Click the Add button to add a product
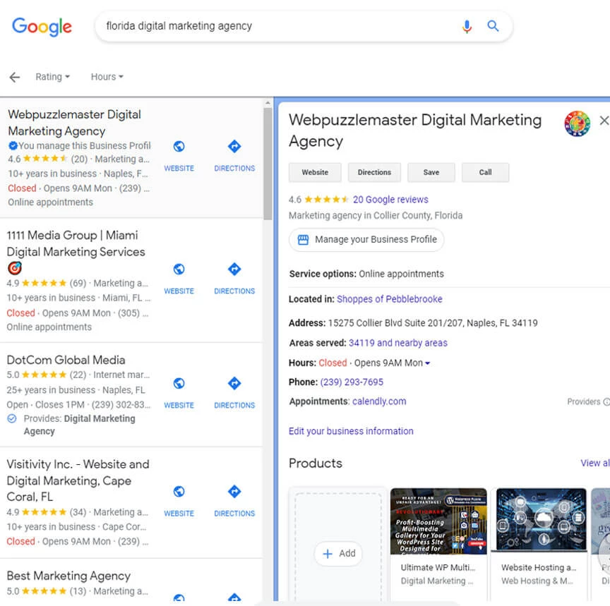This screenshot has height=606, width=610. click(x=337, y=554)
